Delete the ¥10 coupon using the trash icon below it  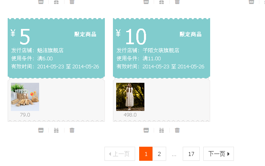click(x=177, y=130)
